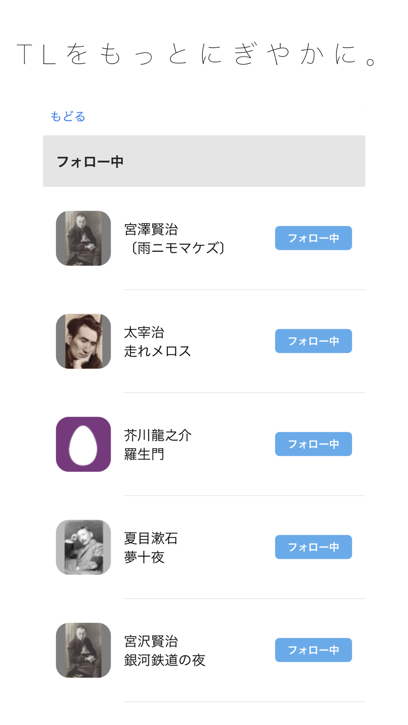Select the フォロー中 section header
The width and height of the screenshot is (408, 725).
pos(90,162)
